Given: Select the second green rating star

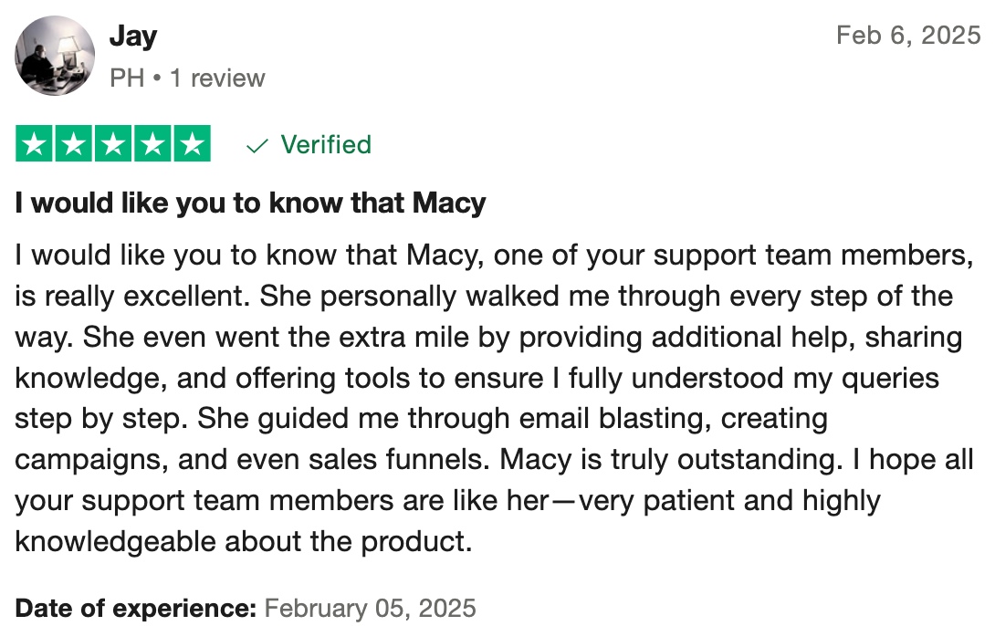Looking at the screenshot, I should click(74, 144).
